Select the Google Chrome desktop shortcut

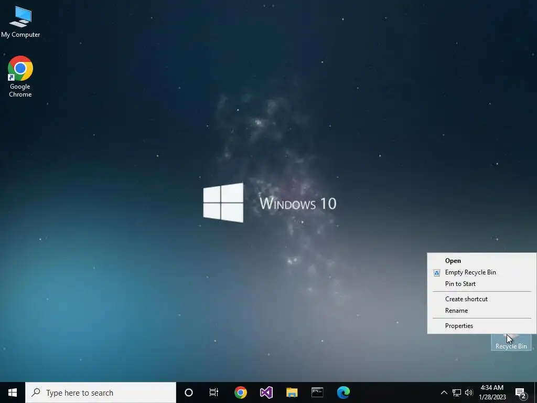pyautogui.click(x=20, y=77)
